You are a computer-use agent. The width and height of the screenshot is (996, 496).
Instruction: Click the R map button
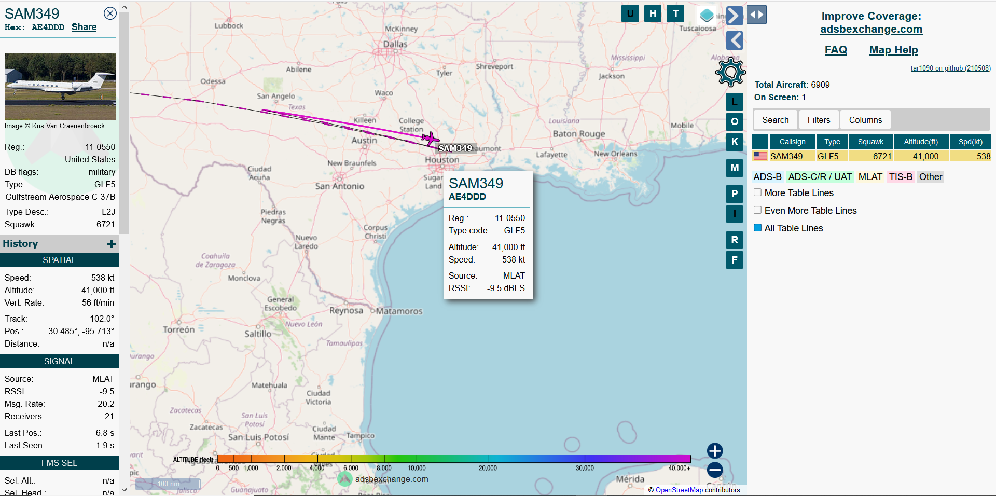click(735, 240)
